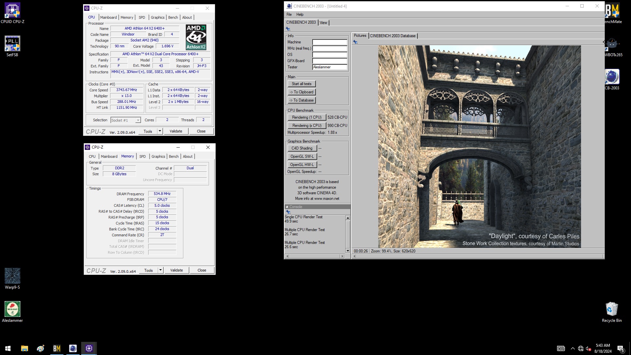Open the notification center icon

620,348
